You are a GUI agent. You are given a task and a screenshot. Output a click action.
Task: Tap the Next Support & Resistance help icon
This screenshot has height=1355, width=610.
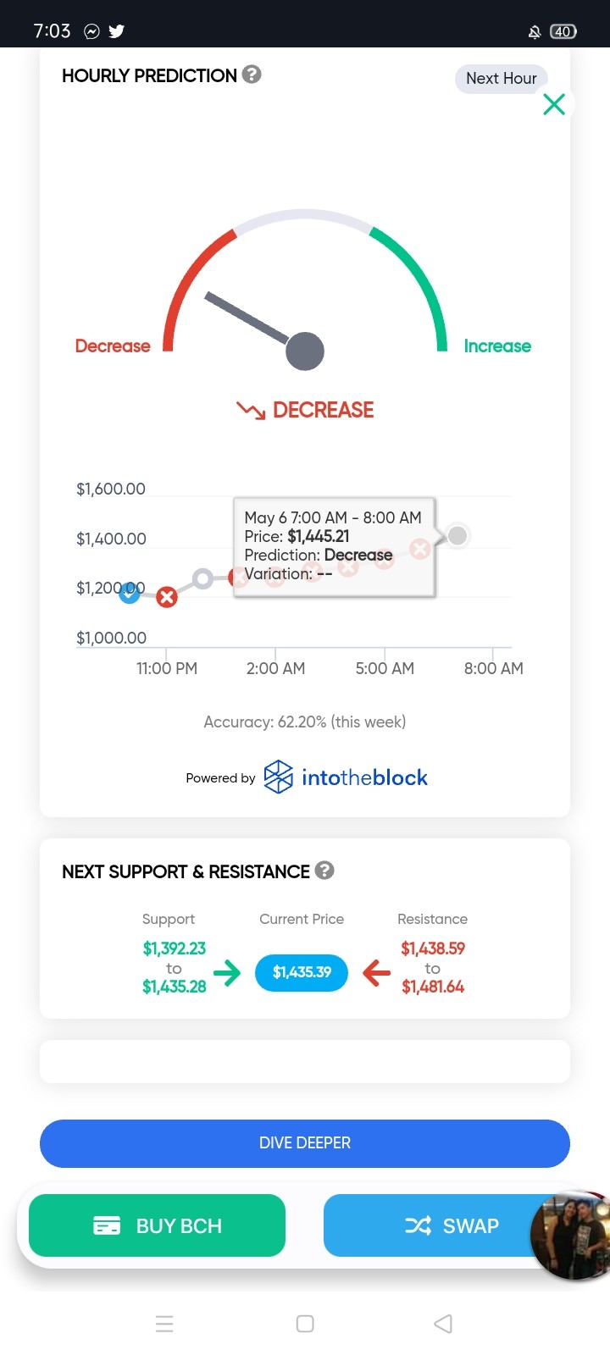point(324,870)
